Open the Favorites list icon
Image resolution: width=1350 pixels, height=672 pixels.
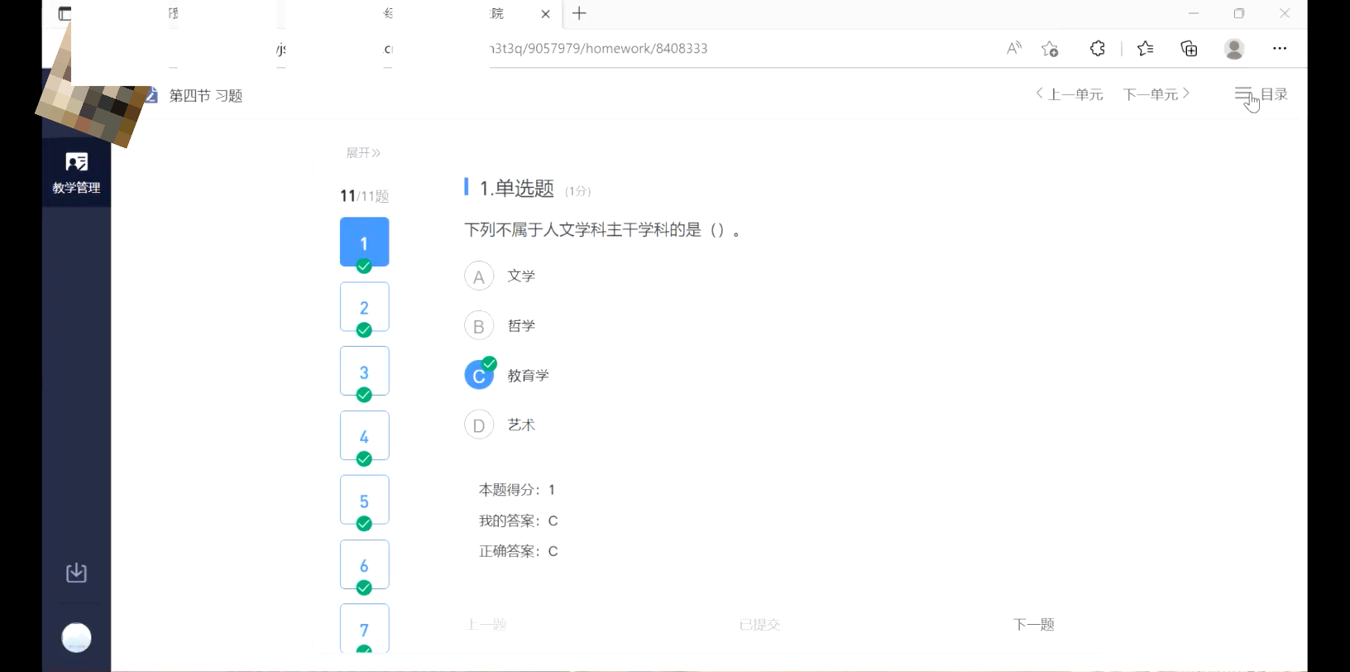pyautogui.click(x=1146, y=48)
